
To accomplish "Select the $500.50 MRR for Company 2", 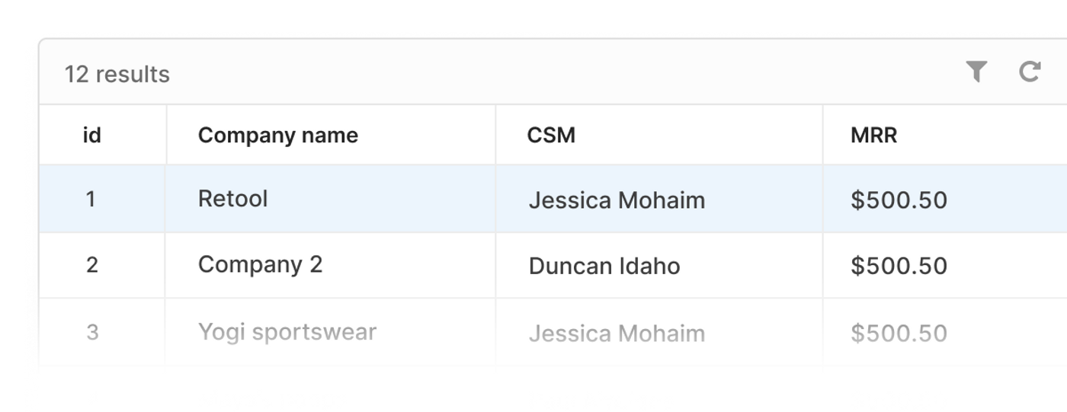I will pyautogui.click(x=899, y=266).
